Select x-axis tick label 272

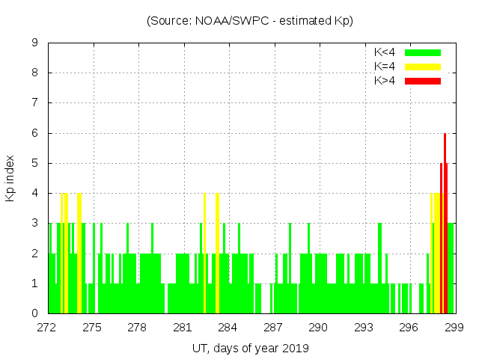(x=47, y=327)
